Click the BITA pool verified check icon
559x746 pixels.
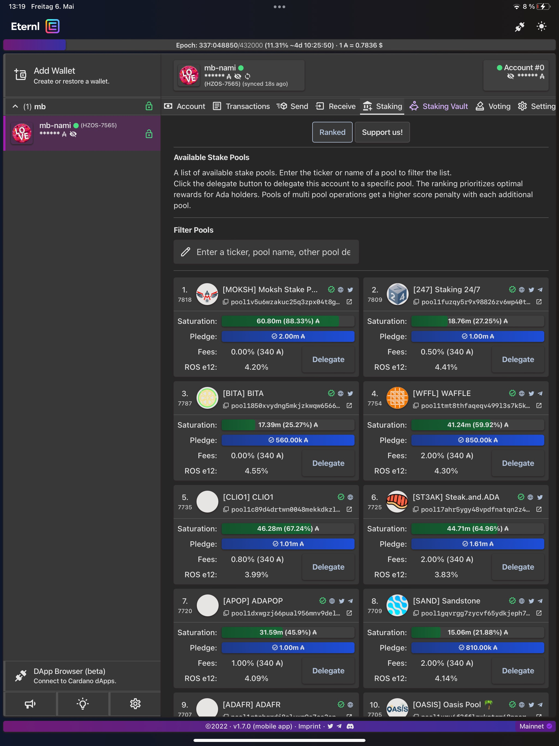click(331, 393)
